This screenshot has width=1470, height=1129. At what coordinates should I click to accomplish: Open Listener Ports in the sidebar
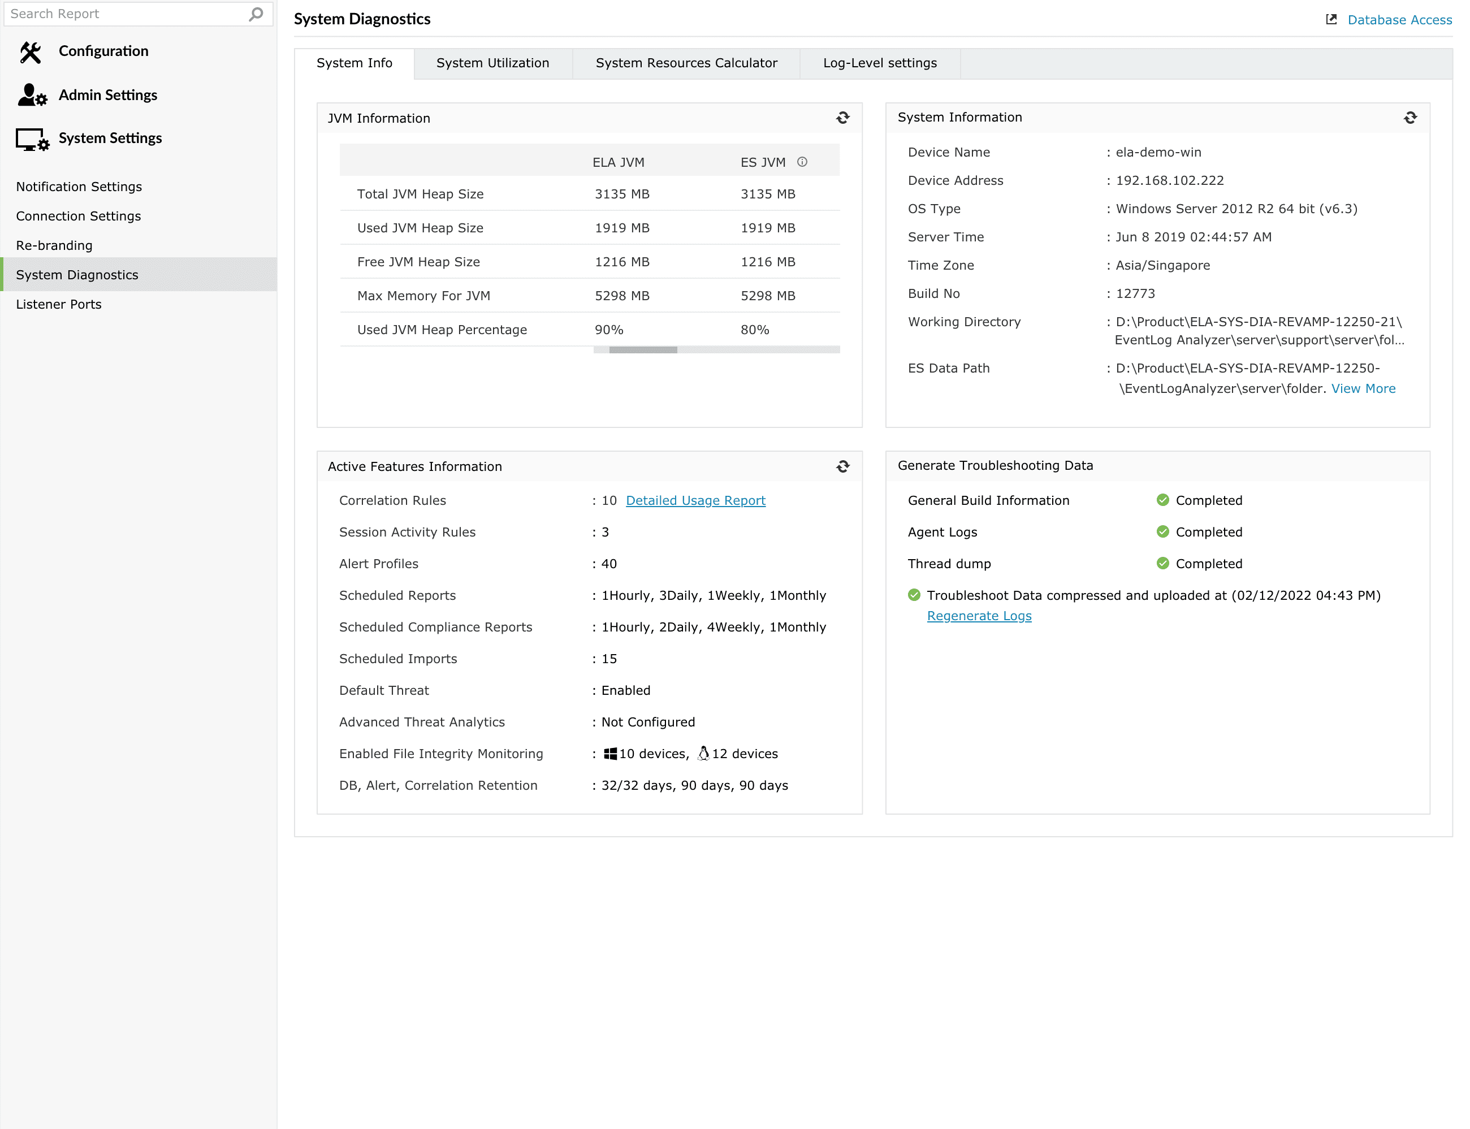point(58,304)
